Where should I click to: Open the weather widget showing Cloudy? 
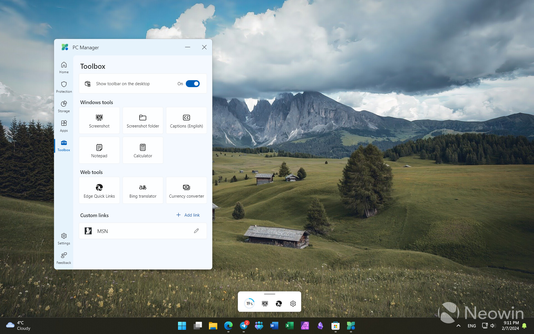18,325
